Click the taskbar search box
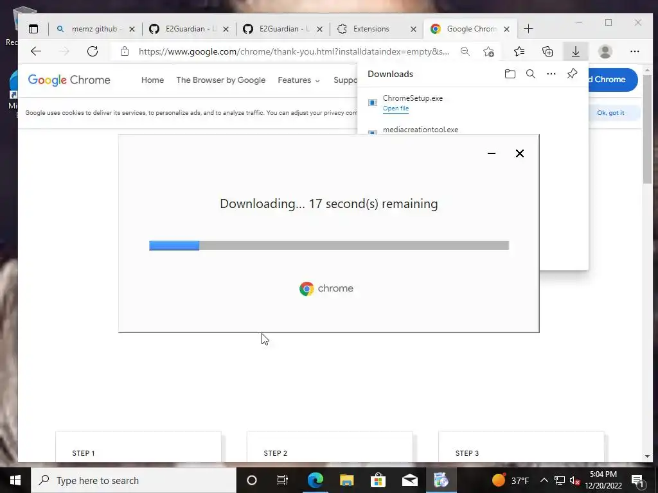 coord(134,480)
